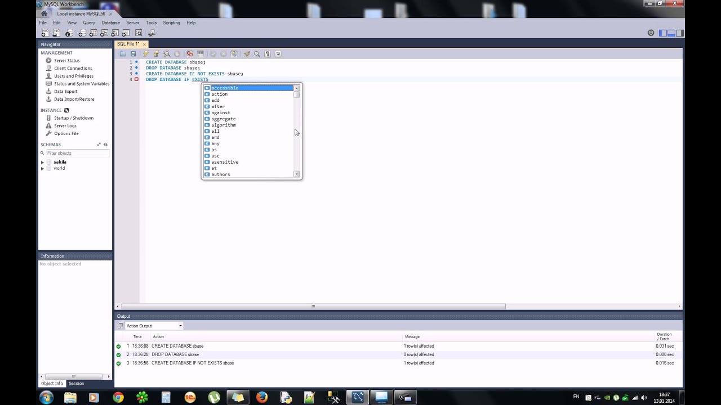Viewport: 721px width, 405px height.
Task: Open Users and Privileges
Action: pos(74,76)
